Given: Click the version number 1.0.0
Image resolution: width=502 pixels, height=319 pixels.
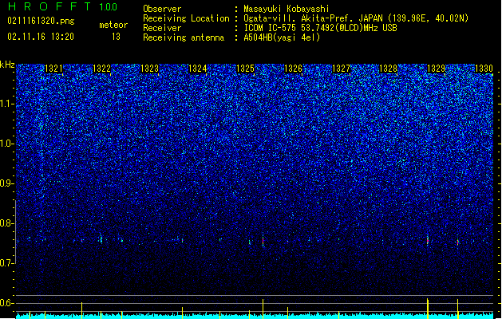Looking at the screenshot, I should (109, 6).
